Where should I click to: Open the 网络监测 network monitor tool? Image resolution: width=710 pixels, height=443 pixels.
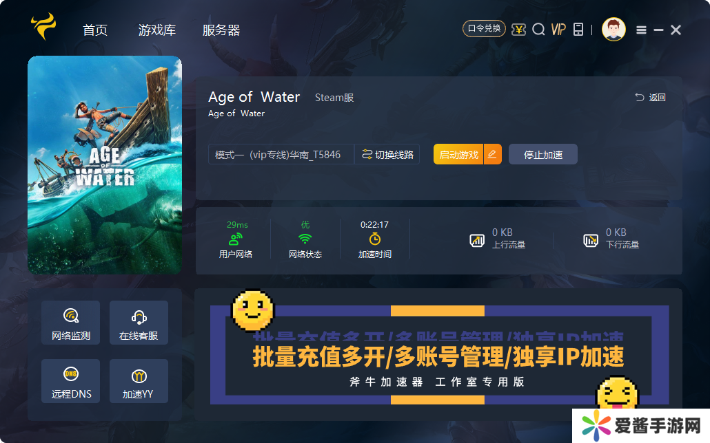coord(71,323)
